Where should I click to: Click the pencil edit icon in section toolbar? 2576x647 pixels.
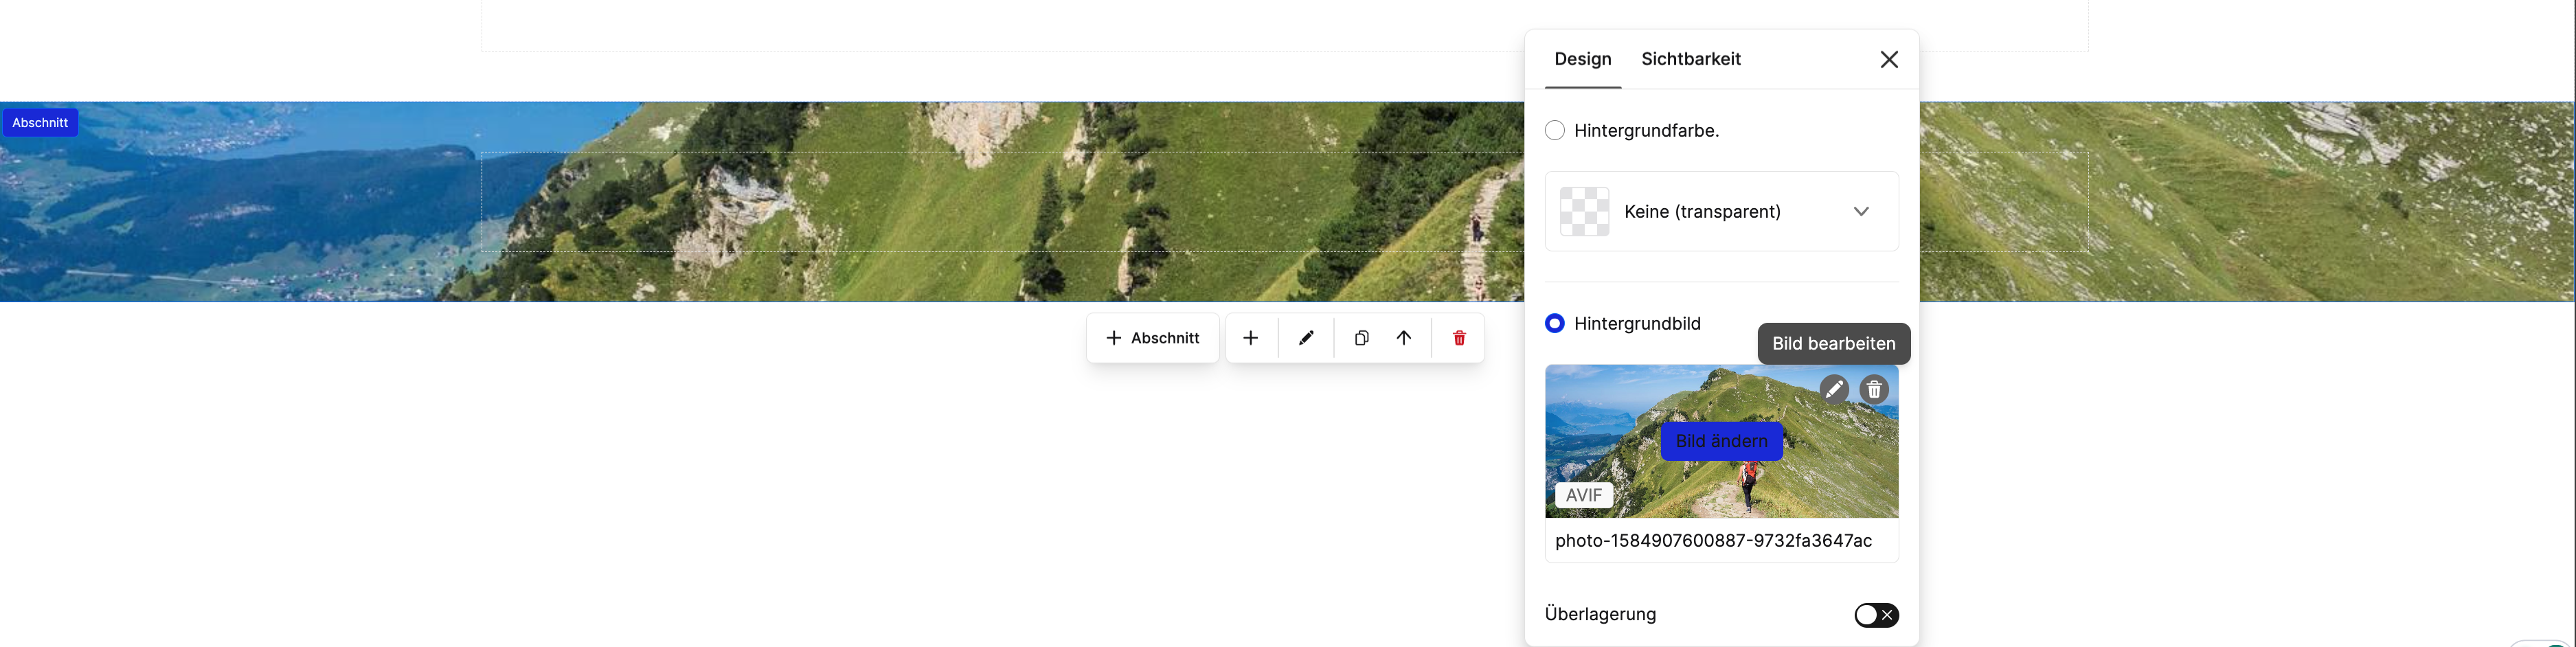pos(1306,338)
